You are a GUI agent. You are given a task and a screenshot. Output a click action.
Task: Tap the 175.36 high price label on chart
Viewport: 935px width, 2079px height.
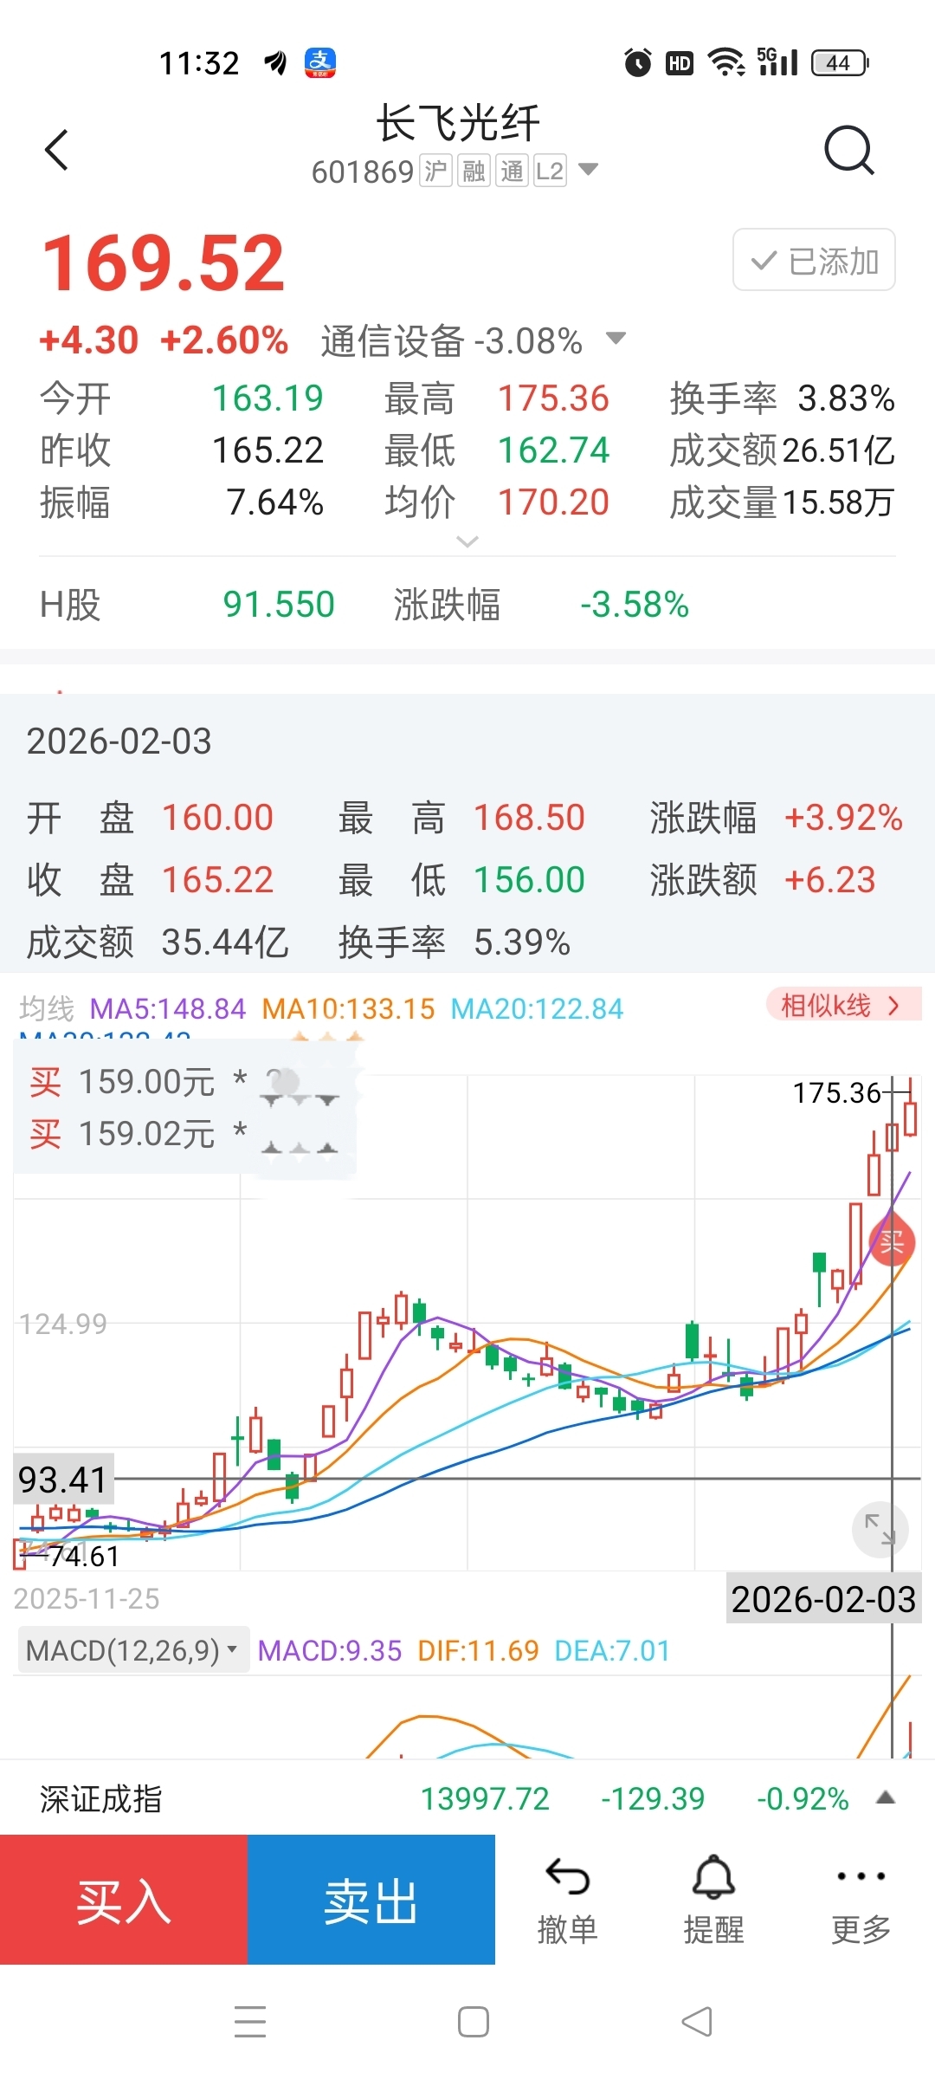836,1093
